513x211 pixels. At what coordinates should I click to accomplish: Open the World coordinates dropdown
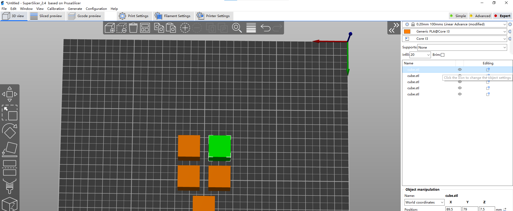(x=424, y=202)
